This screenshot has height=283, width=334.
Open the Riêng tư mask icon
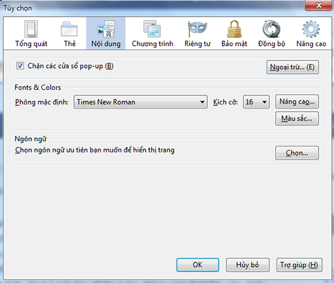197,29
